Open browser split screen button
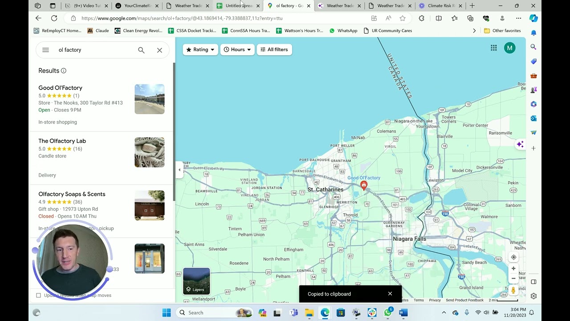 click(439, 18)
